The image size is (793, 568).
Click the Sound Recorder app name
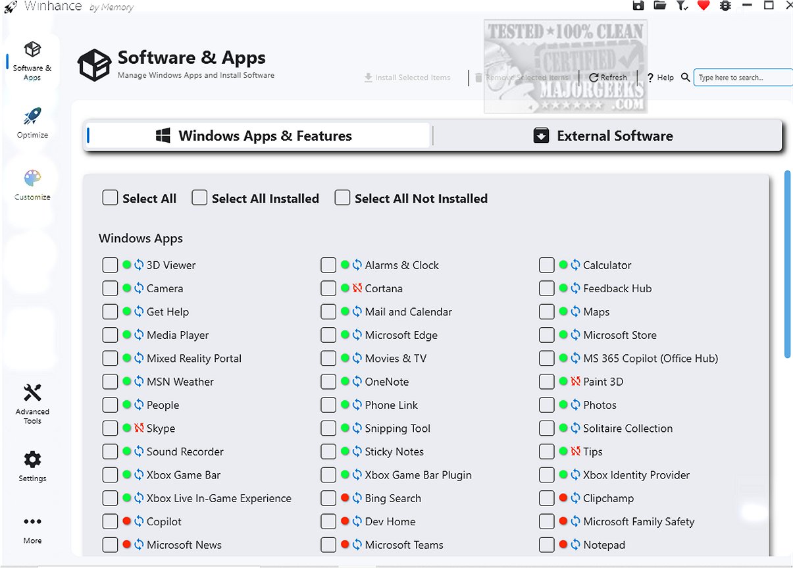click(x=185, y=452)
